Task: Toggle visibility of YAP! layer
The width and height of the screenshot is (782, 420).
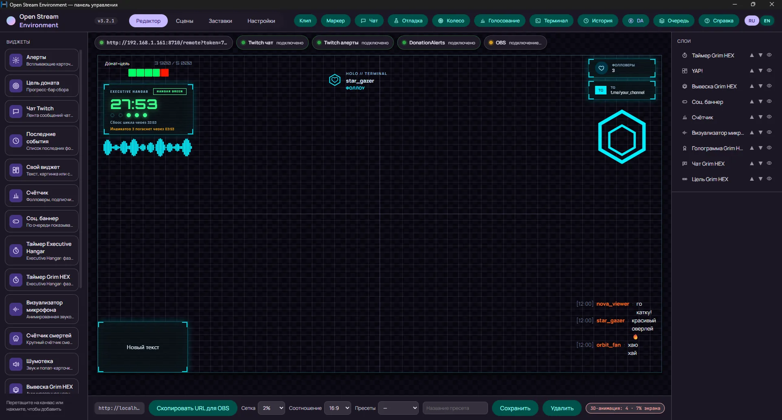Action: click(769, 71)
